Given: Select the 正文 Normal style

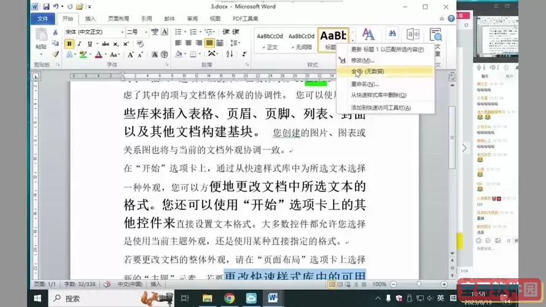Looking at the screenshot, I should [270, 41].
